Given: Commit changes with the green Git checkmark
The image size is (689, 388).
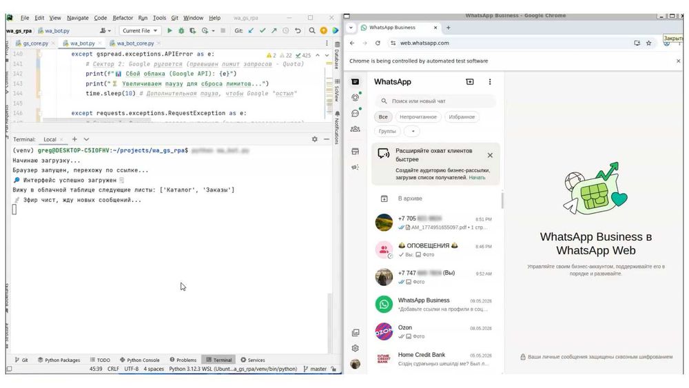Looking at the screenshot, I should pyautogui.click(x=263, y=31).
